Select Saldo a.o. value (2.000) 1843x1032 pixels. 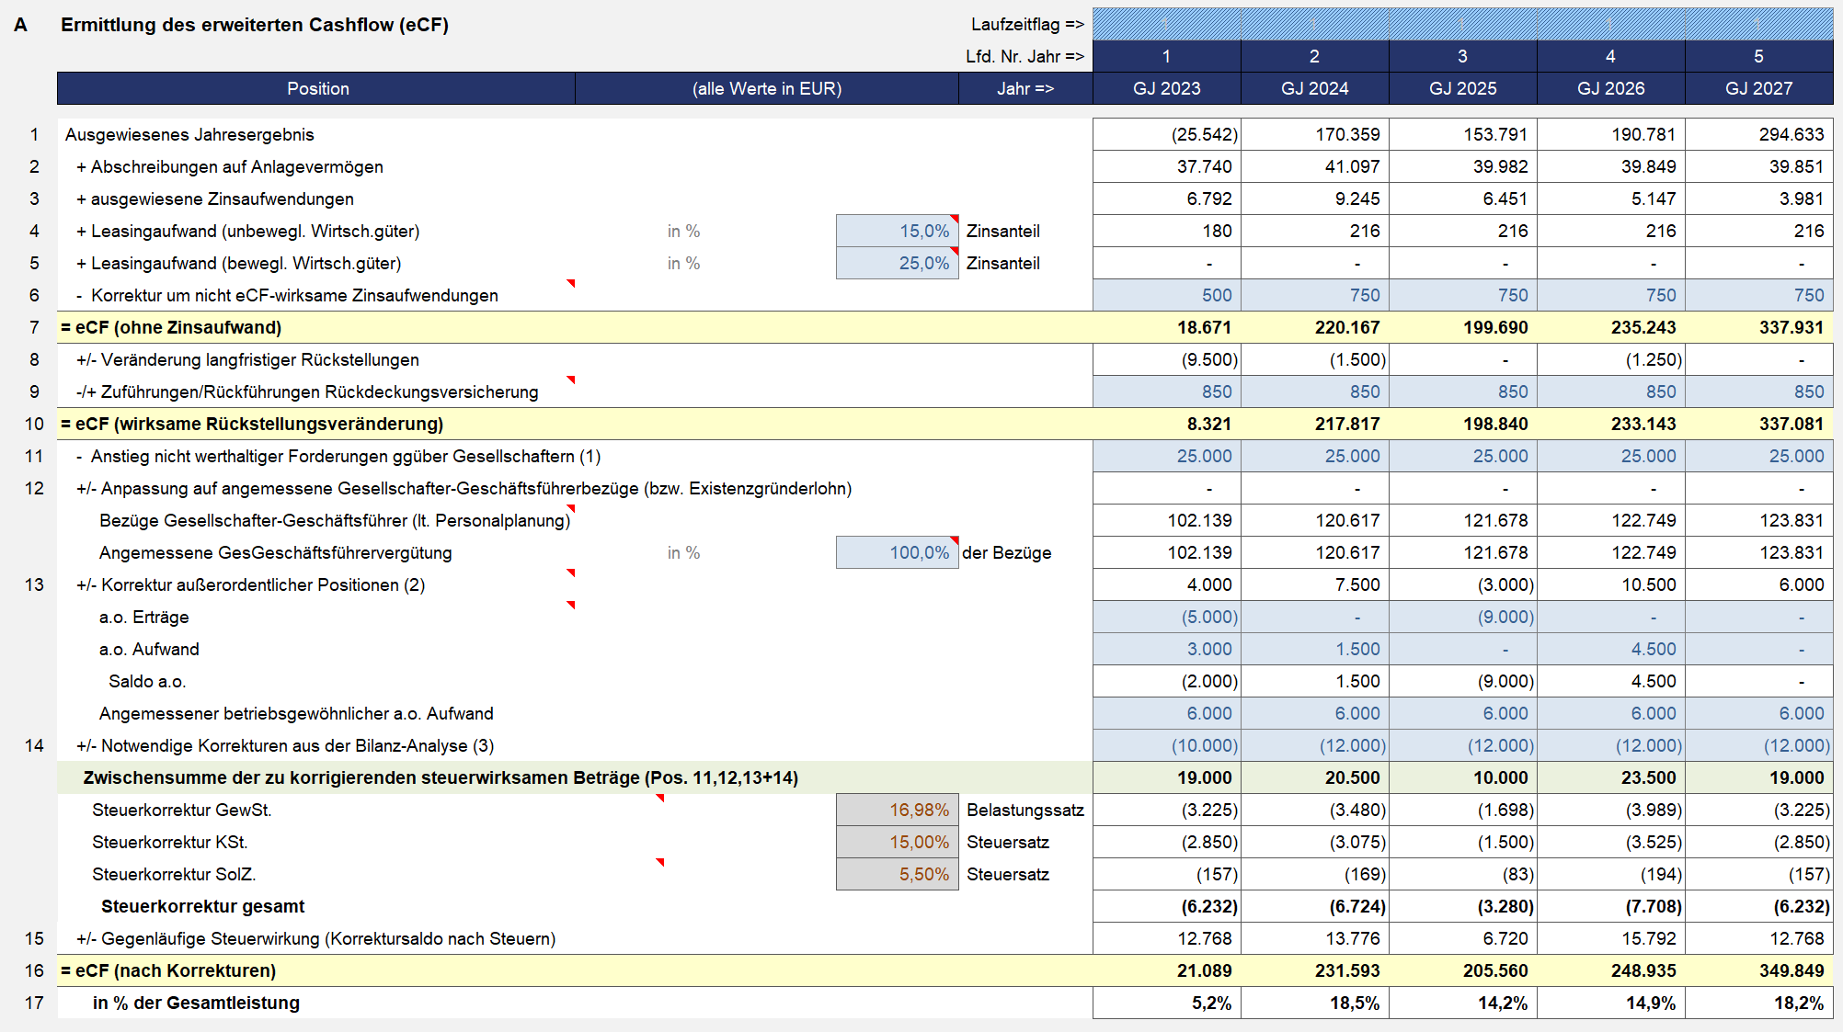coord(1166,681)
